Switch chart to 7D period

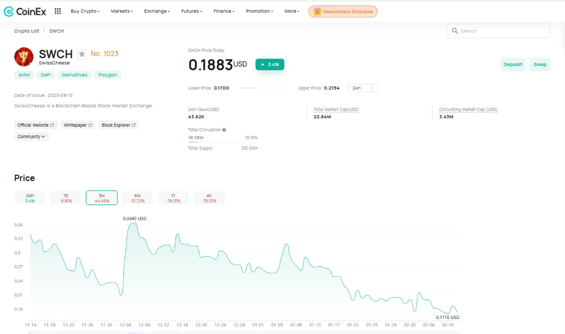point(66,198)
